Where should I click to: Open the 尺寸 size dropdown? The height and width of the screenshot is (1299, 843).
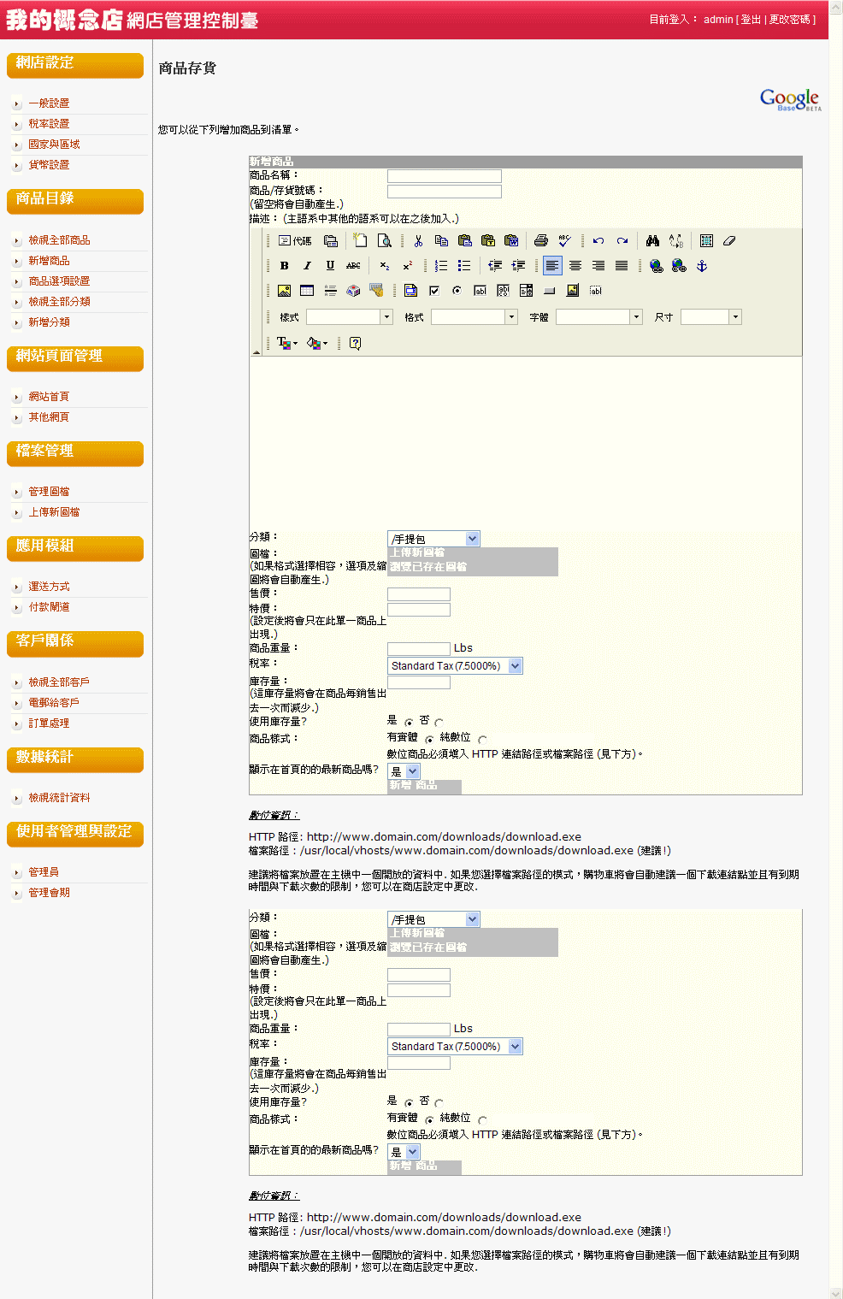point(734,317)
